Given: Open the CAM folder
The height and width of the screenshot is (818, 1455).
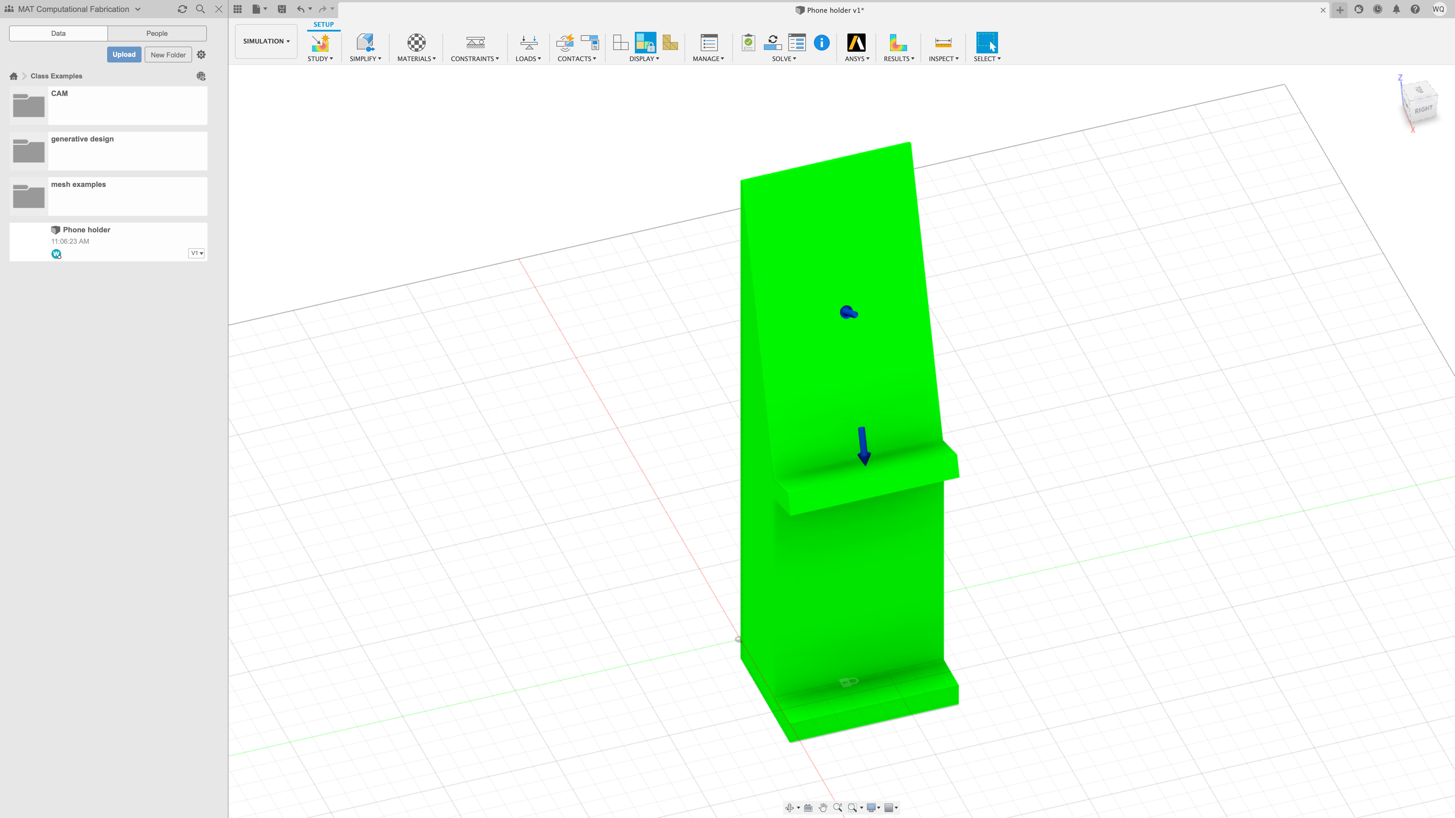Looking at the screenshot, I should (109, 106).
